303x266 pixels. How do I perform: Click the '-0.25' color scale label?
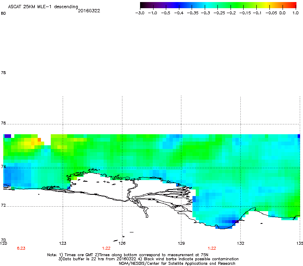pyautogui.click(x=219, y=13)
